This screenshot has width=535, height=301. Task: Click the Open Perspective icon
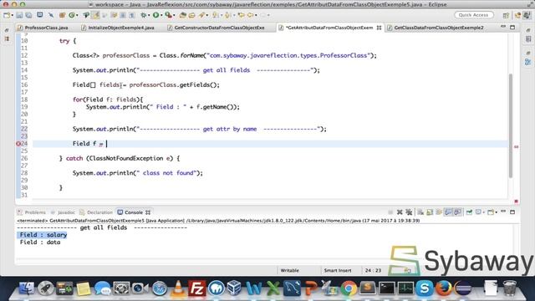(x=506, y=15)
